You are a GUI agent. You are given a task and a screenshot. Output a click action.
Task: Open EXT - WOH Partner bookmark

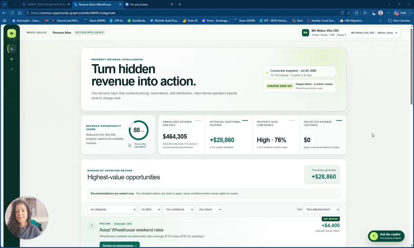point(274,21)
